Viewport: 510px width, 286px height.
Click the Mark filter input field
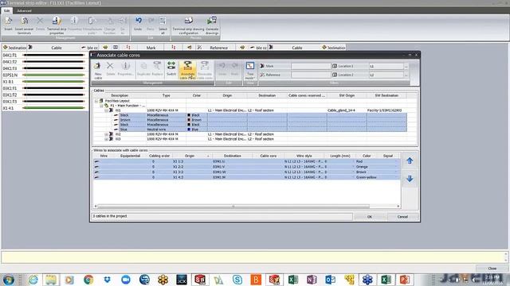311,66
